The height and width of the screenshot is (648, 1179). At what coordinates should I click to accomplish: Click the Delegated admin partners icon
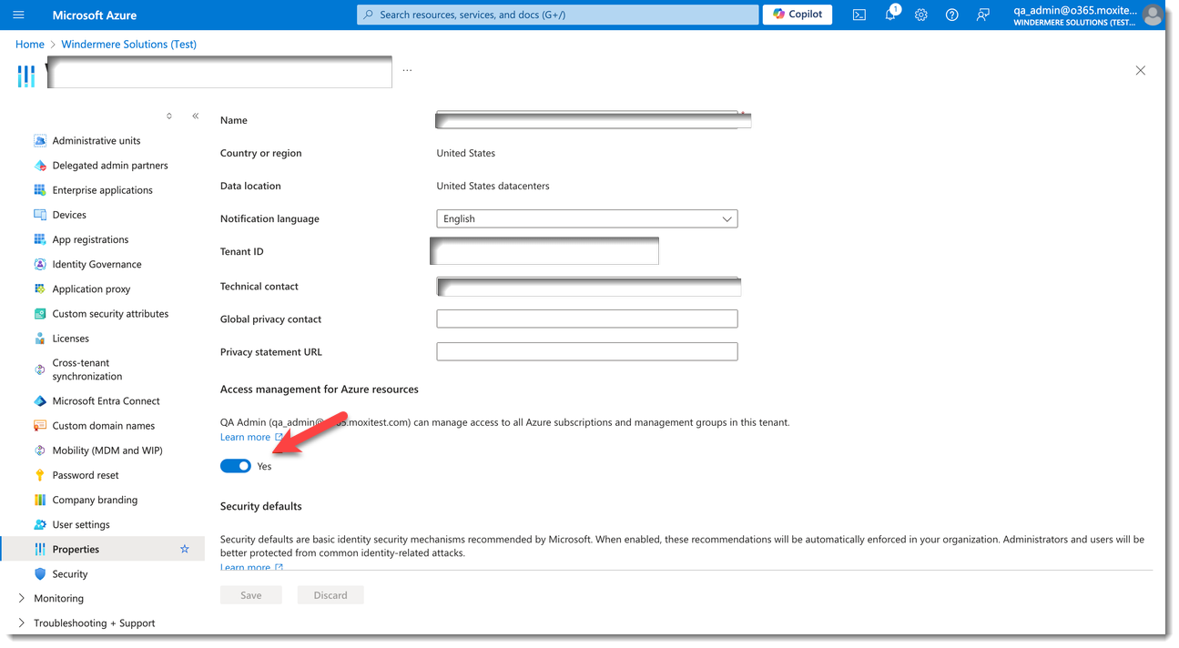[40, 165]
